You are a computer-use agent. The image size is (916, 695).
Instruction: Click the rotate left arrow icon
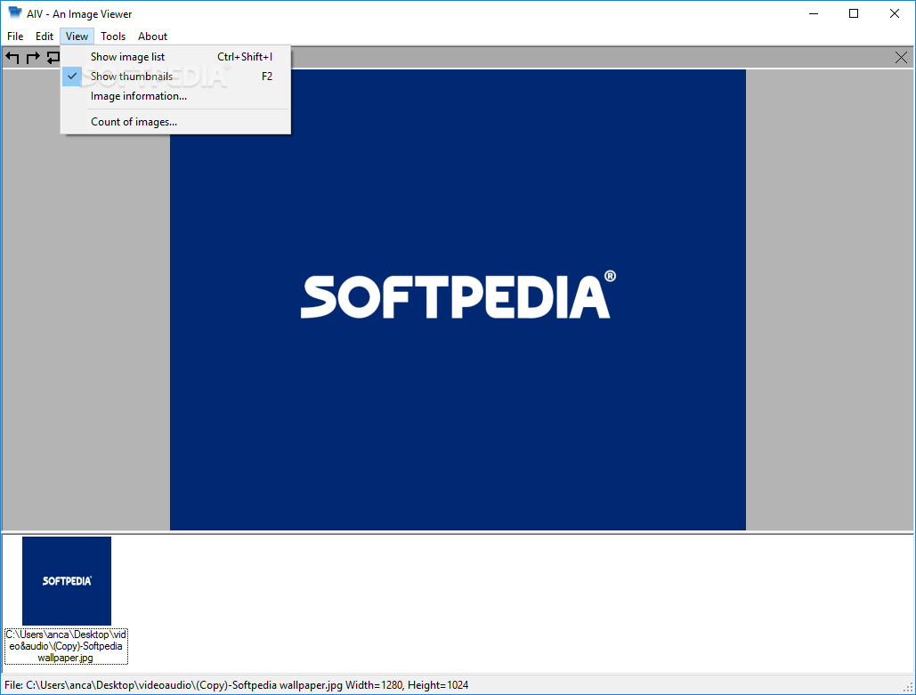12,57
